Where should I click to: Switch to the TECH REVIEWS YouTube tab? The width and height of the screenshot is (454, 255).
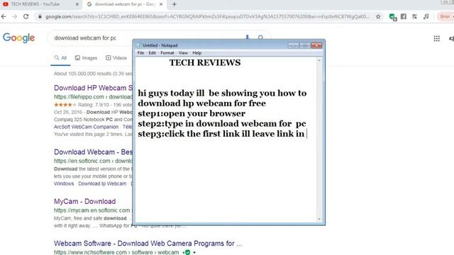[x=35, y=4]
